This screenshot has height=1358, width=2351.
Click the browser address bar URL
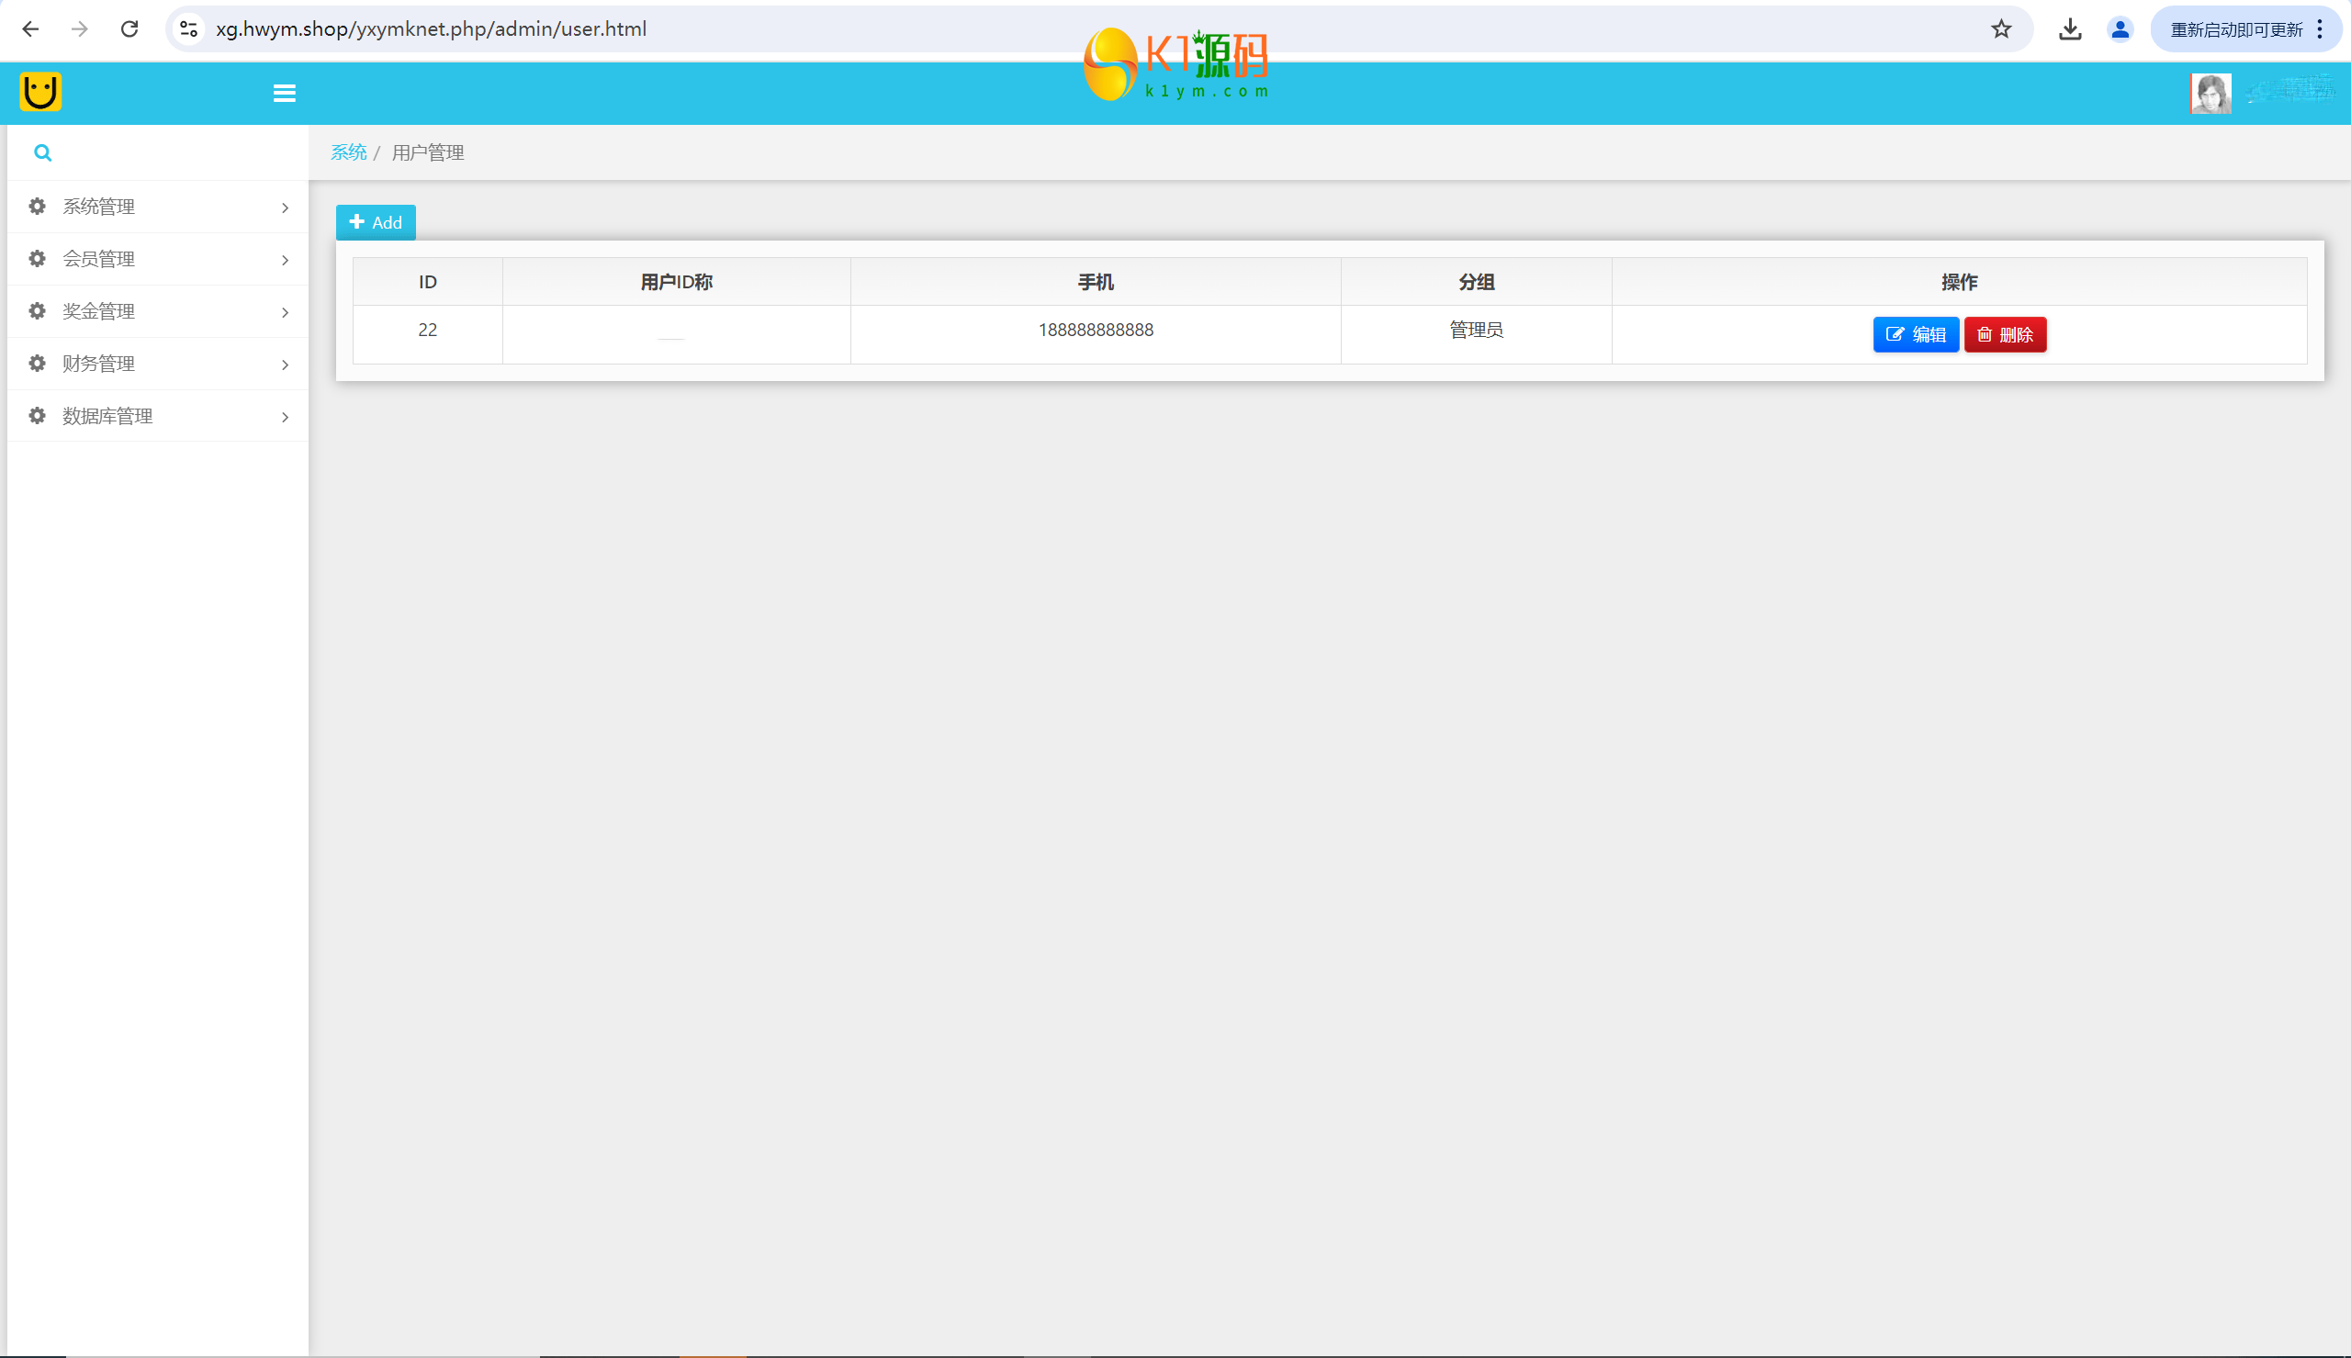coord(431,30)
